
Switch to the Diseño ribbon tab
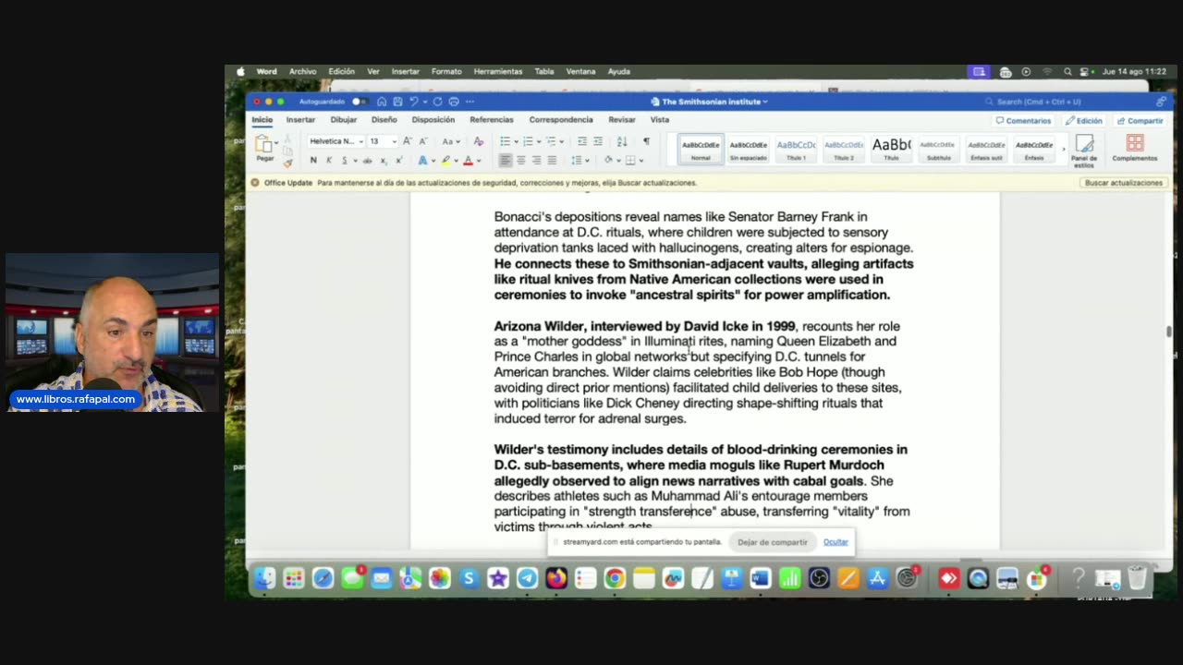384,120
